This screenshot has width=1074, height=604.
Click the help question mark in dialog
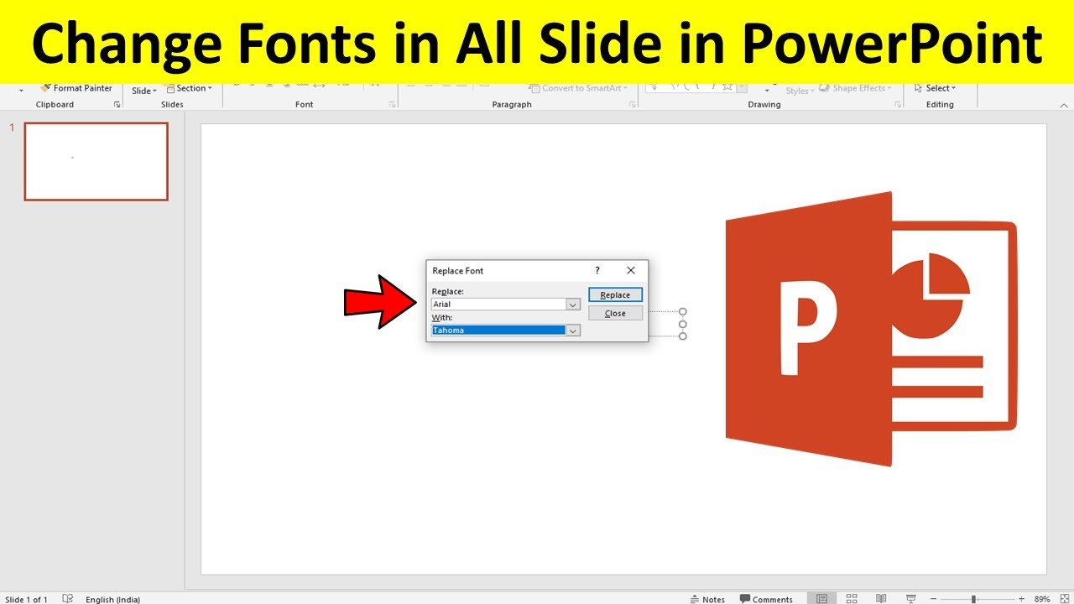tap(597, 270)
